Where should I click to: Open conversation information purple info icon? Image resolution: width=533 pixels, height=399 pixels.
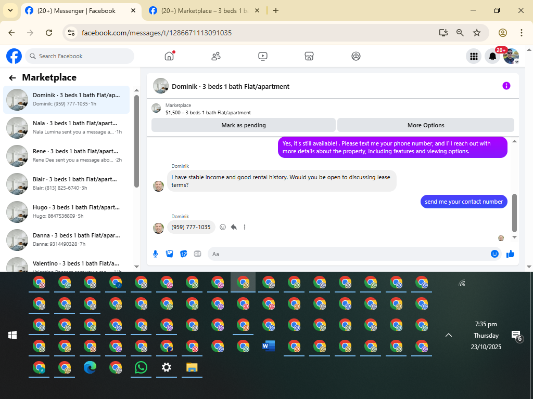[506, 86]
